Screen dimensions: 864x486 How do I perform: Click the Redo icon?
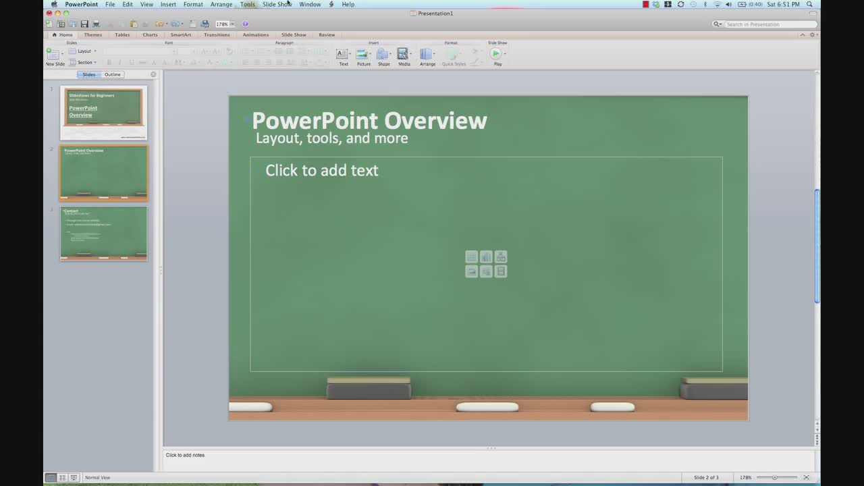(175, 24)
